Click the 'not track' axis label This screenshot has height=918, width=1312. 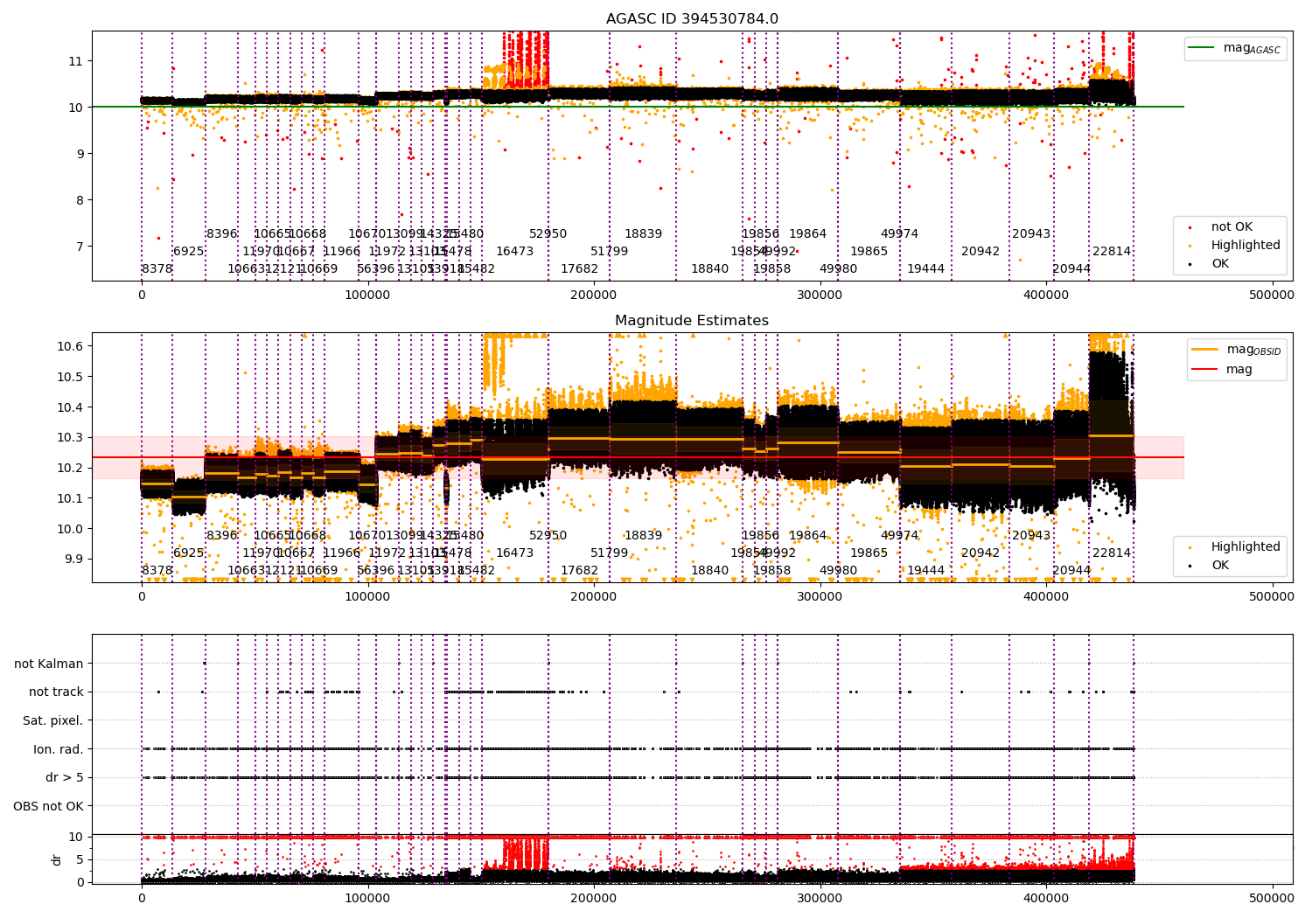click(x=56, y=692)
